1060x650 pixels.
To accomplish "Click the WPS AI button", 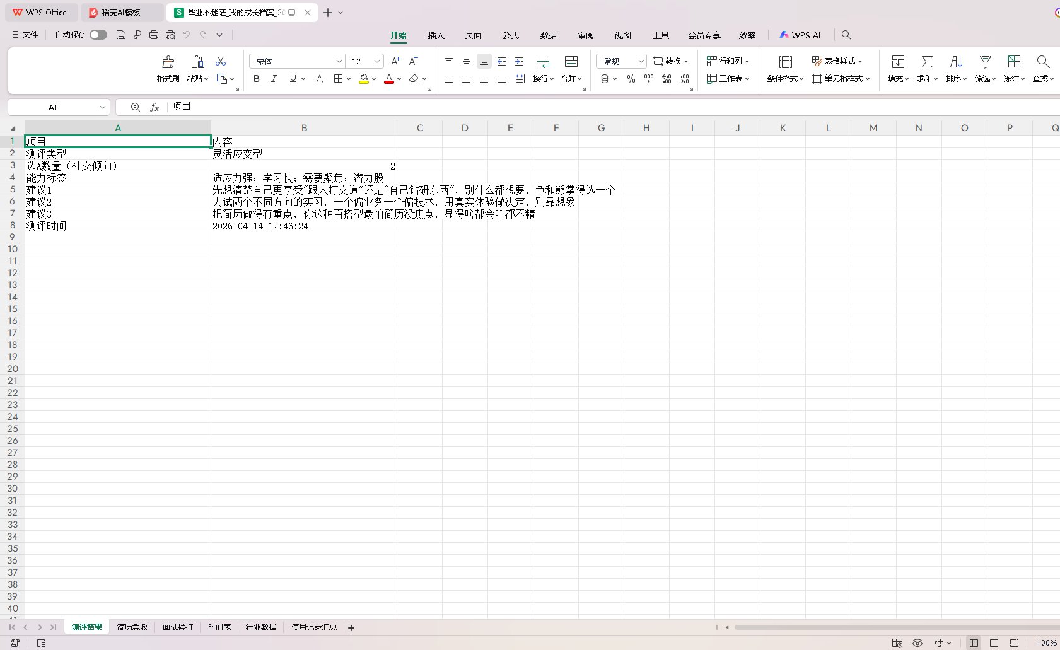I will click(x=800, y=35).
